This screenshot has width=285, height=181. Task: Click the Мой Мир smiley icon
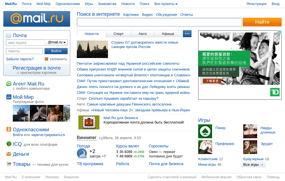point(9,97)
